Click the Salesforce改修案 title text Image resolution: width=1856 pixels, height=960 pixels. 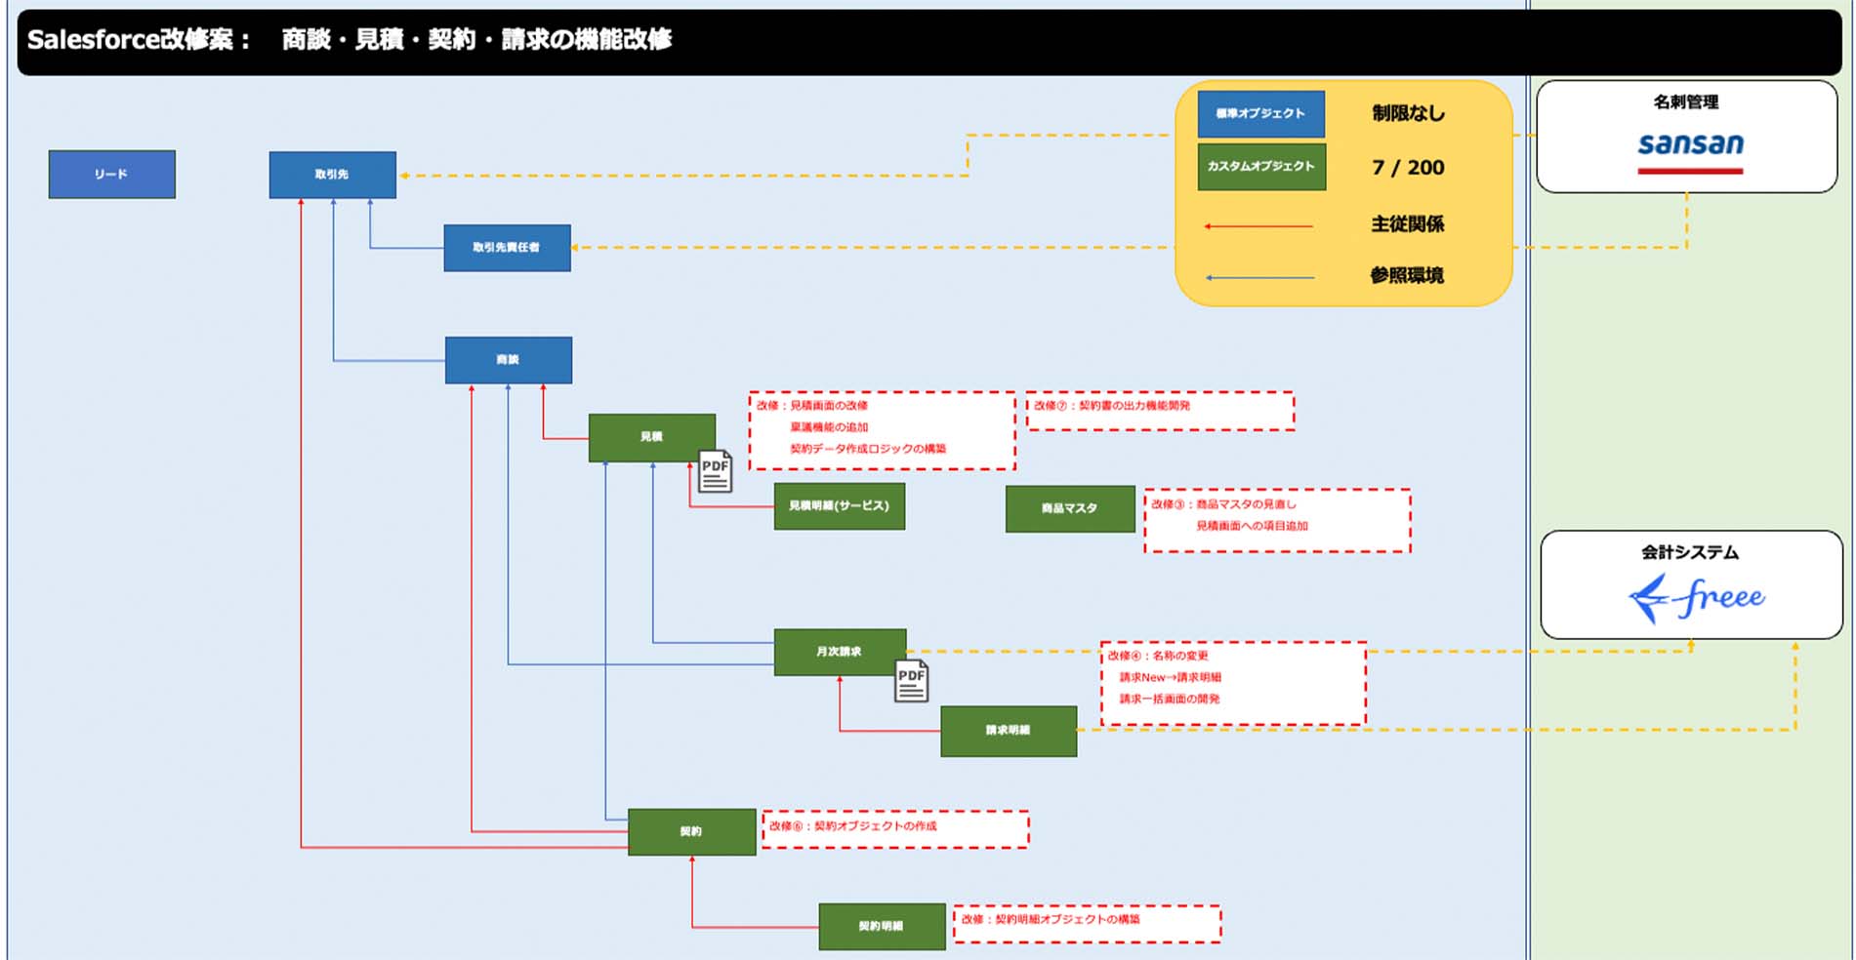click(x=139, y=40)
